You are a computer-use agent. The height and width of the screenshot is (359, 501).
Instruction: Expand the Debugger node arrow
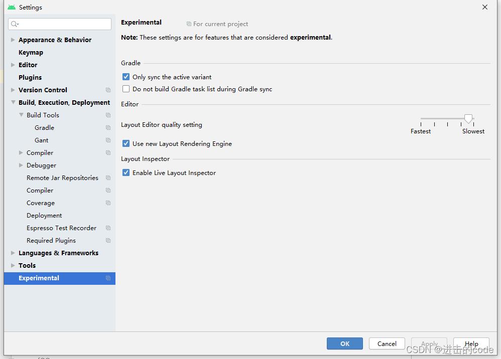21,165
